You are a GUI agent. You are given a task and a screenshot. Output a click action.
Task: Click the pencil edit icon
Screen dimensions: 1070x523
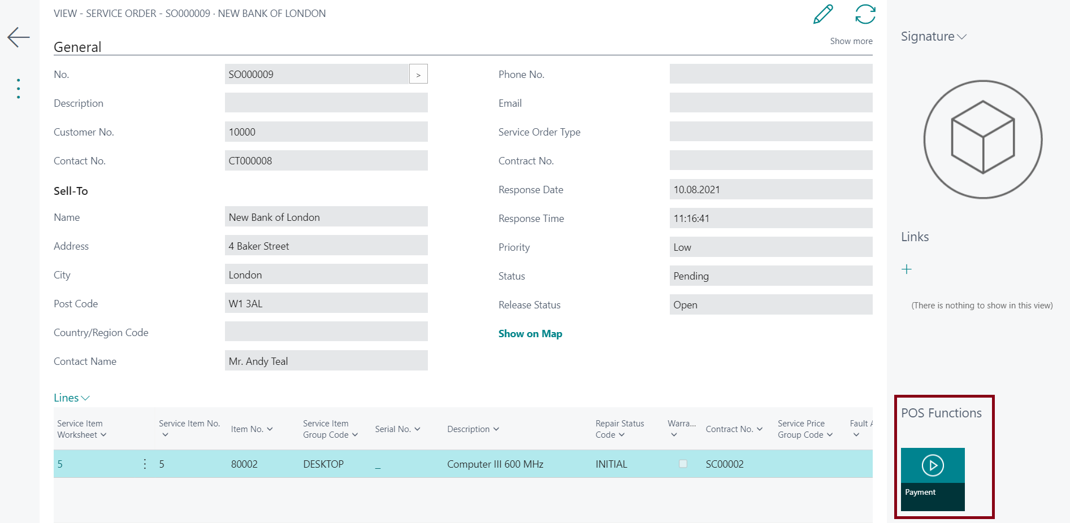[823, 14]
